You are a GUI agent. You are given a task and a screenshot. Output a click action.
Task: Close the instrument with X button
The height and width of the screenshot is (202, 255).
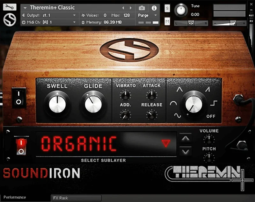click(x=251, y=4)
